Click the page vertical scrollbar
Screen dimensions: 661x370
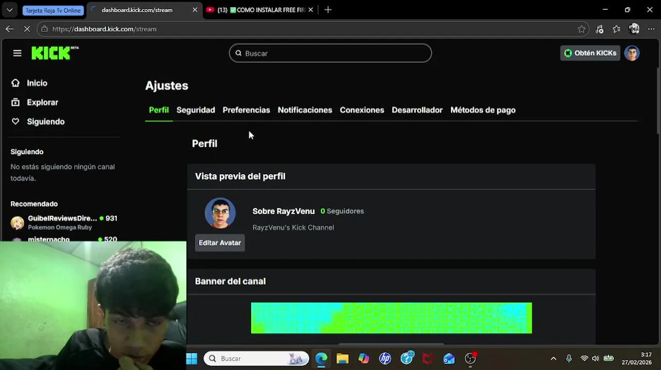(658, 102)
